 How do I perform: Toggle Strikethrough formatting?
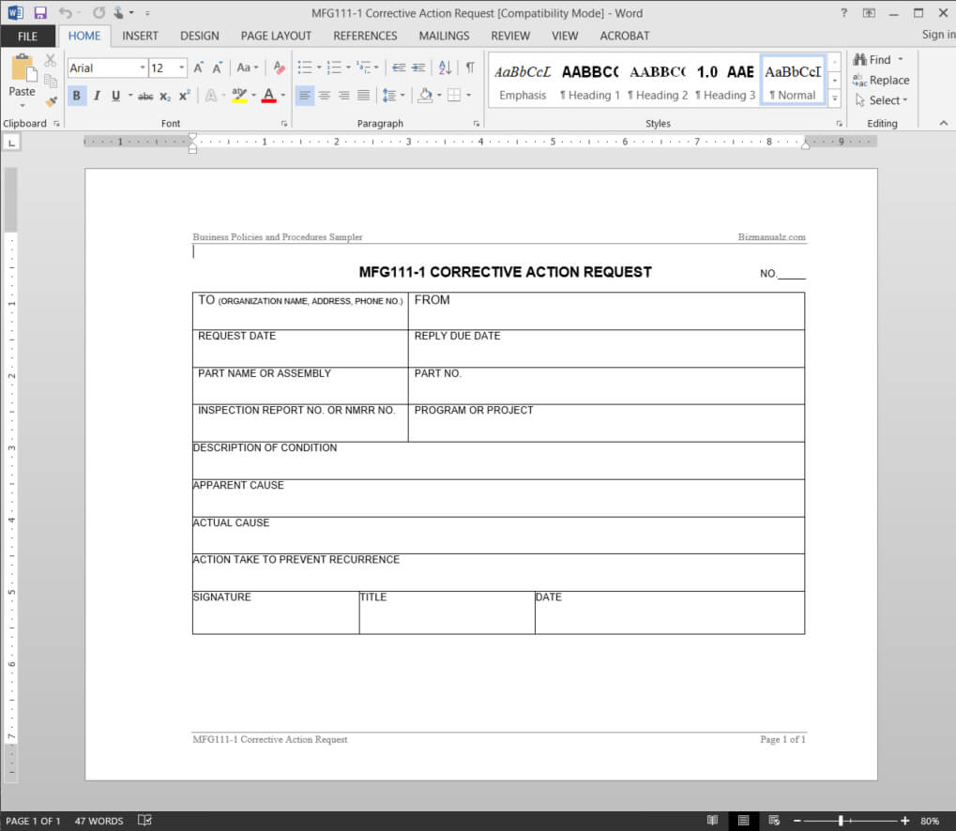click(x=145, y=96)
